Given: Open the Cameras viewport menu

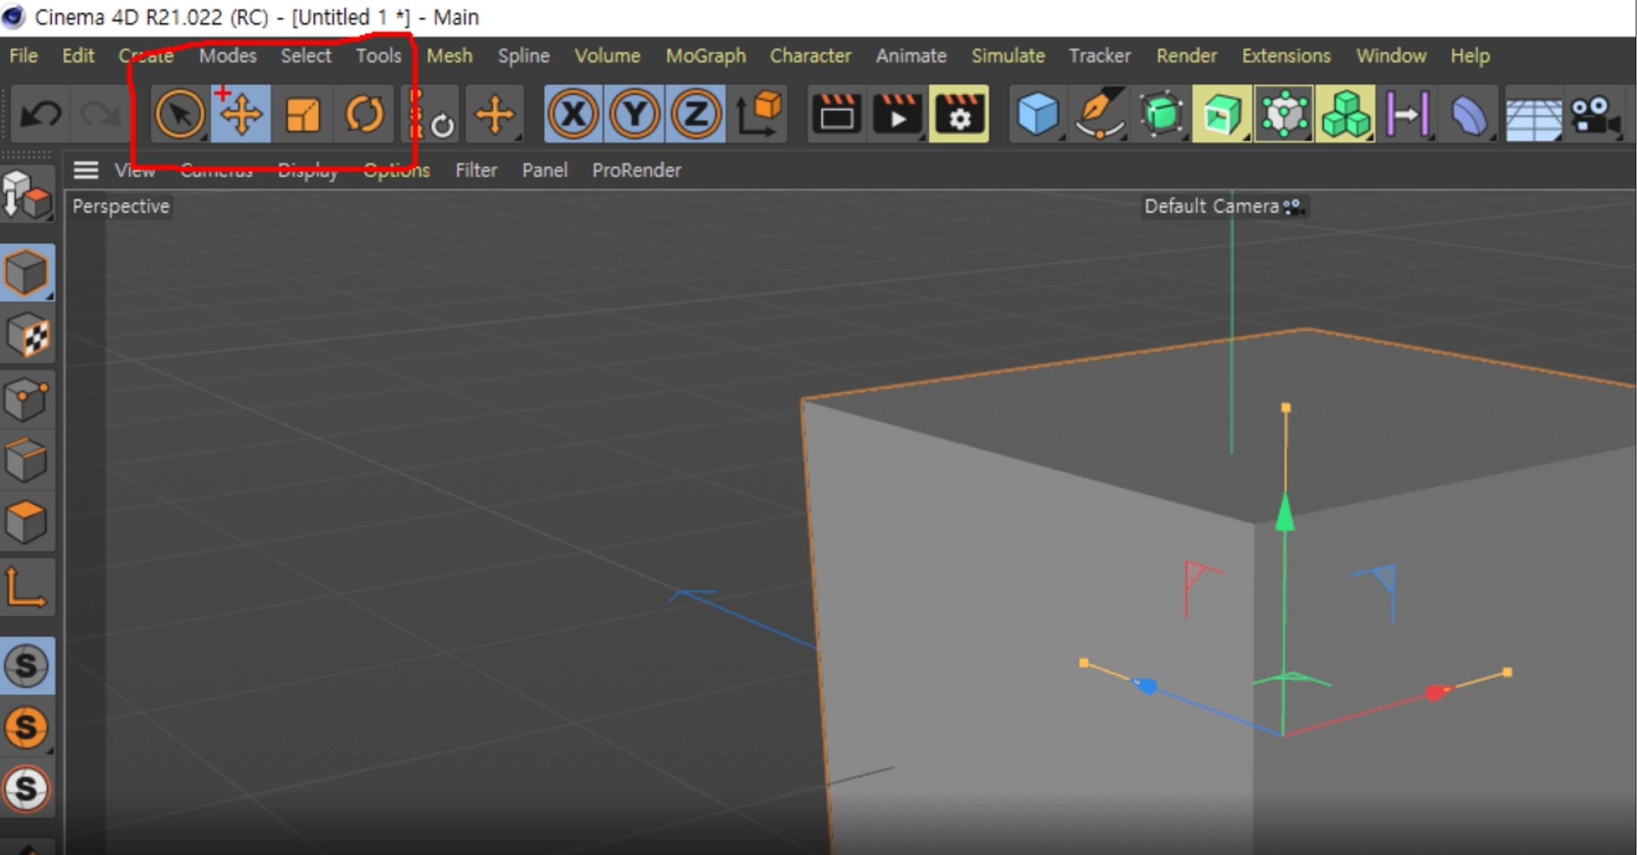Looking at the screenshot, I should pos(216,170).
